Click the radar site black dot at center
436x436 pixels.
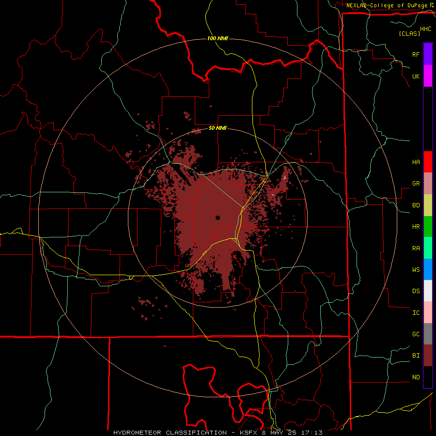click(218, 218)
